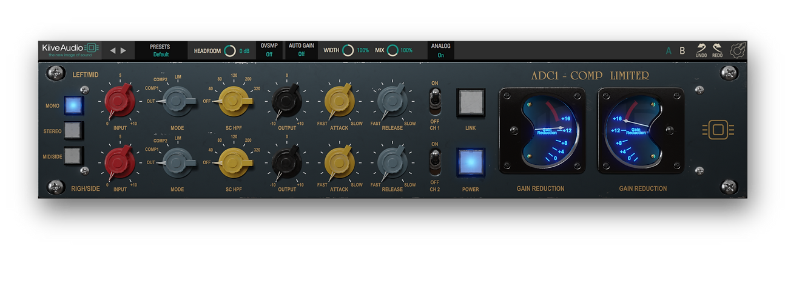The width and height of the screenshot is (785, 303).
Task: Toggle Auto Gain off/on
Action: point(302,50)
